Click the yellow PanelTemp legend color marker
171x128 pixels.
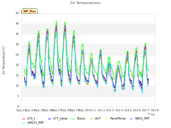coord(106,119)
